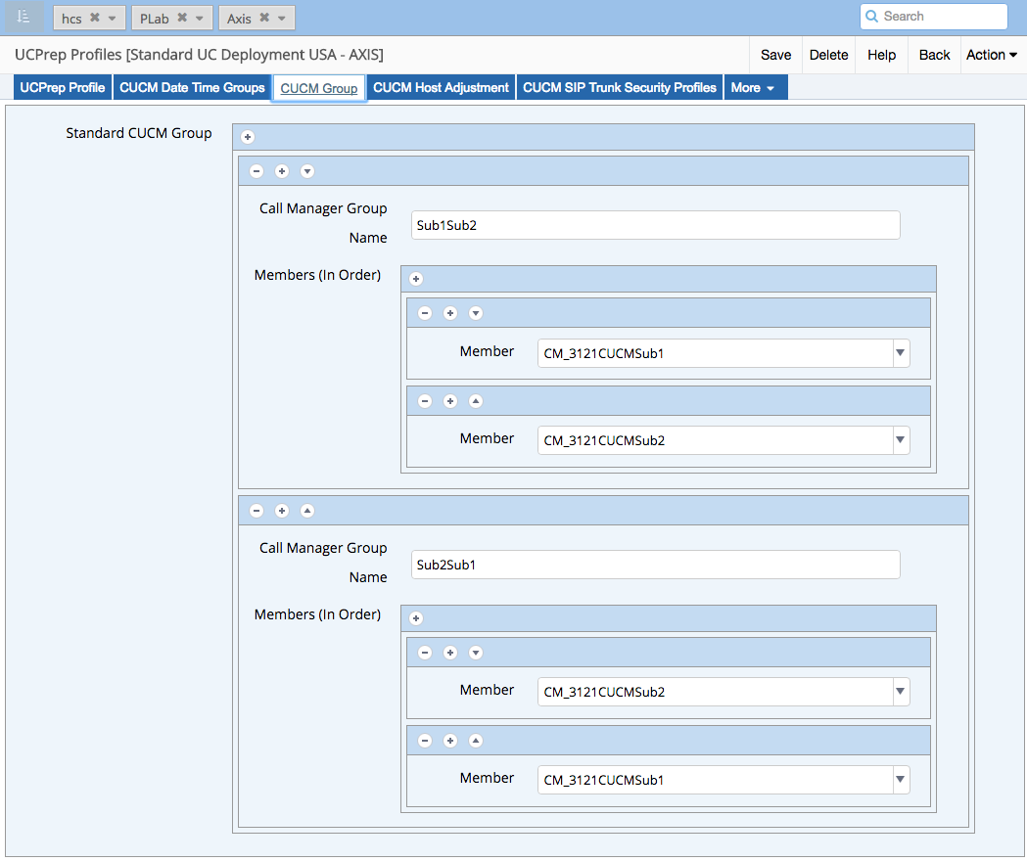Image resolution: width=1027 pixels, height=862 pixels.
Task: Save the UCPrep profile
Action: (775, 55)
